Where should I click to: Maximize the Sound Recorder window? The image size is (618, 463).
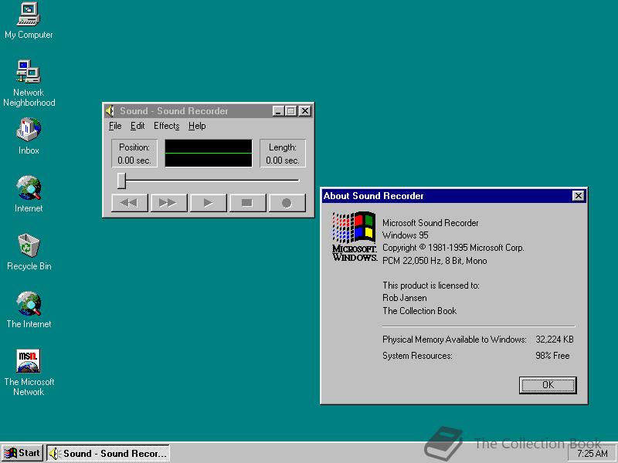(291, 111)
